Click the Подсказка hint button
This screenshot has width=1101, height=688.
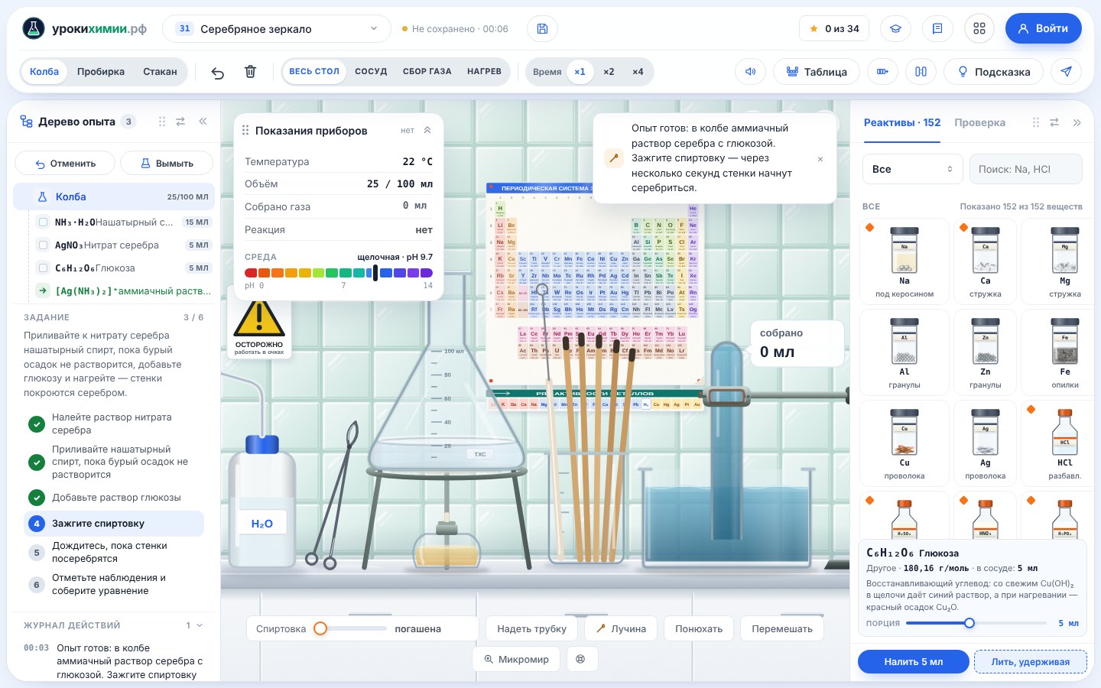click(x=993, y=72)
